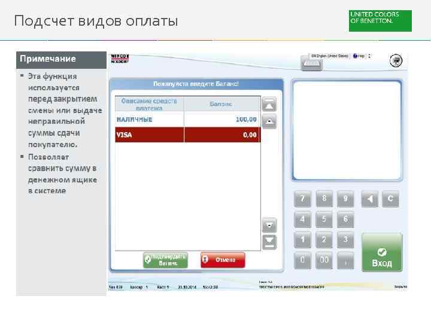The image size is (431, 323).
Task: Click the scroll-down-one-row arrow button
Action: [269, 226]
